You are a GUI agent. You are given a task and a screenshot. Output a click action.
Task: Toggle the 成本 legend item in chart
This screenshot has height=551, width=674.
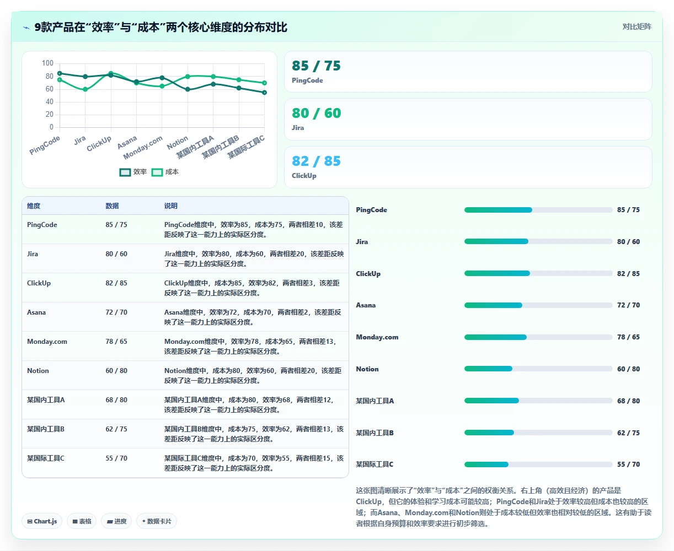click(165, 172)
